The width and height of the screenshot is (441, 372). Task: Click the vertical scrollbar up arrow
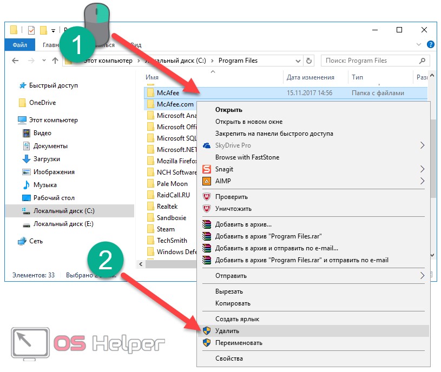point(432,75)
